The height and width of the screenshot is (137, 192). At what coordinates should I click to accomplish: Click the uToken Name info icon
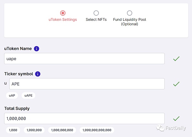36,49
